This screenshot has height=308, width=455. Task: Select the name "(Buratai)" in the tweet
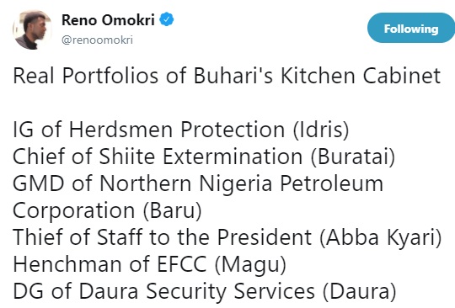coord(353,157)
